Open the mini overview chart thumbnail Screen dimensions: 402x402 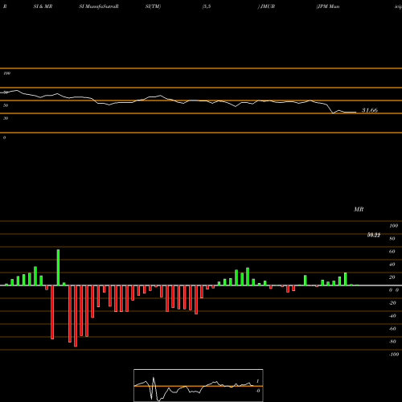tap(199, 385)
